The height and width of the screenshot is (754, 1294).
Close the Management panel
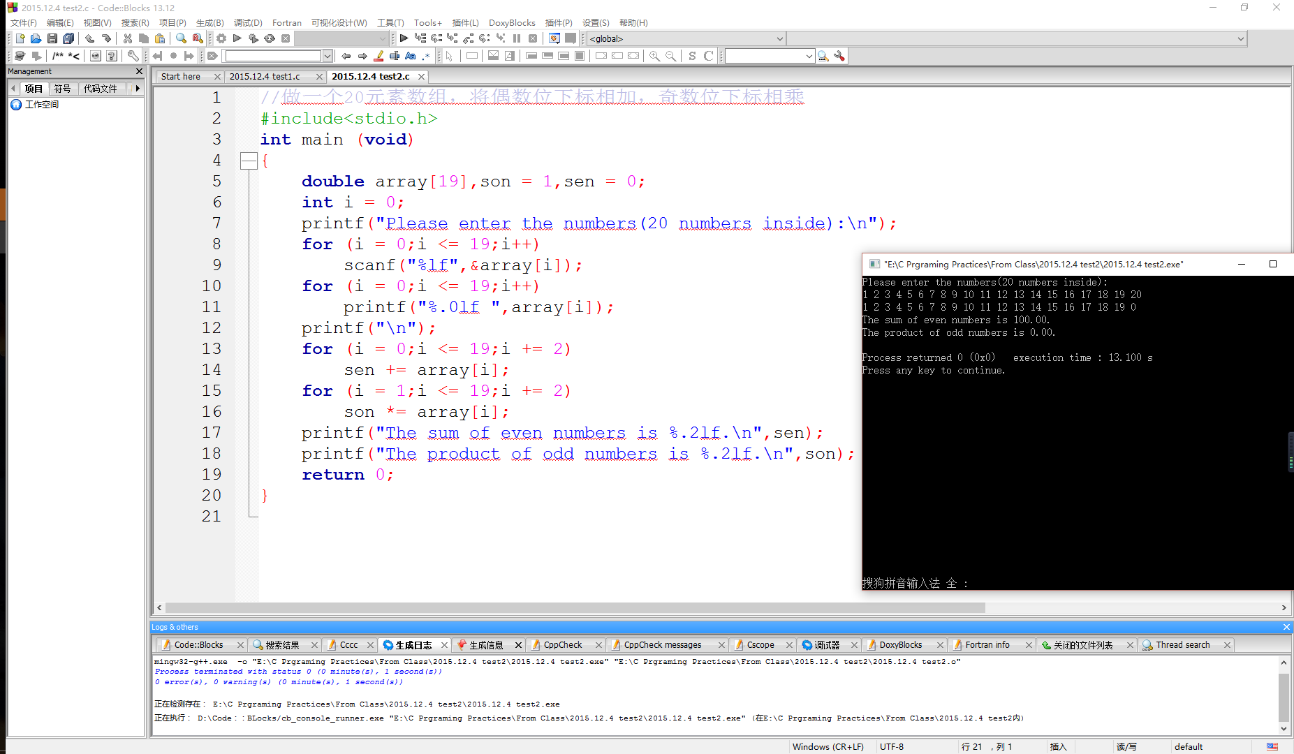(139, 71)
